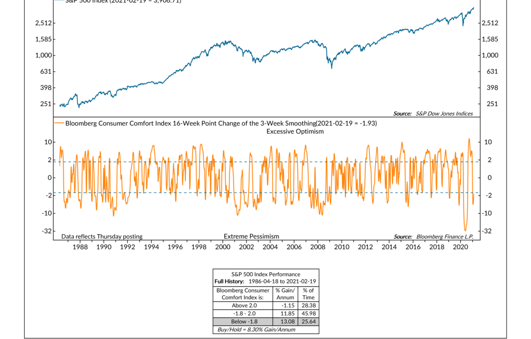Click the 2020 label on the x-axis

pos(461,247)
